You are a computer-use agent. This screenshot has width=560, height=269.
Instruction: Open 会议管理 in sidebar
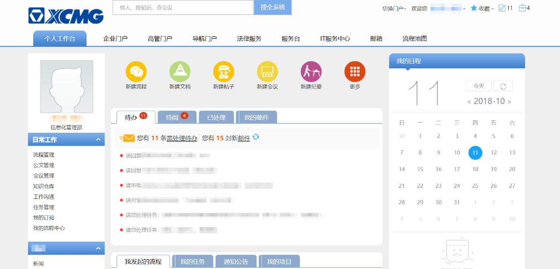[x=44, y=176]
